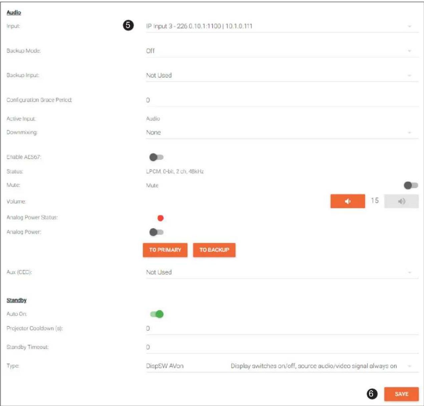
Task: Click the Standby Timeout field
Action: point(282,347)
